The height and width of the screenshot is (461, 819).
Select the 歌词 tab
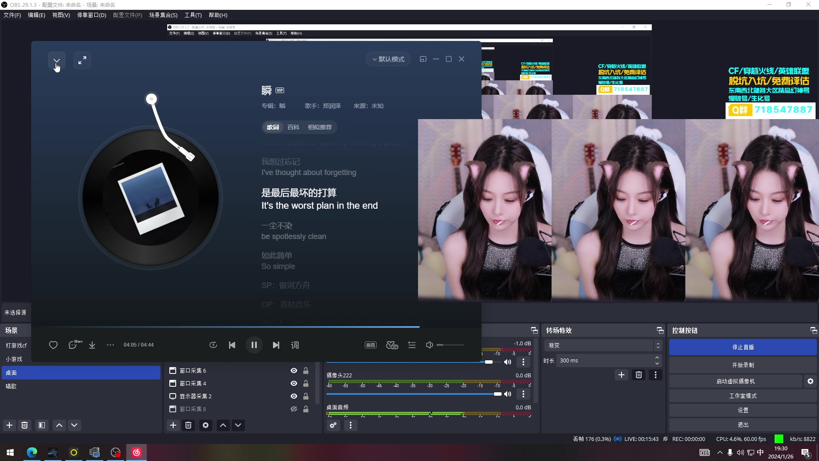click(273, 127)
